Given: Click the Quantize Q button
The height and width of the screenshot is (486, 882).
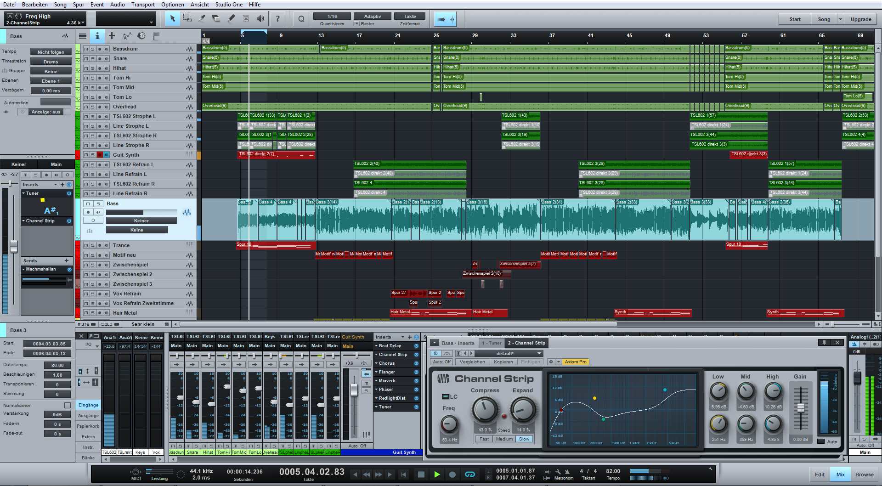Looking at the screenshot, I should 301,19.
